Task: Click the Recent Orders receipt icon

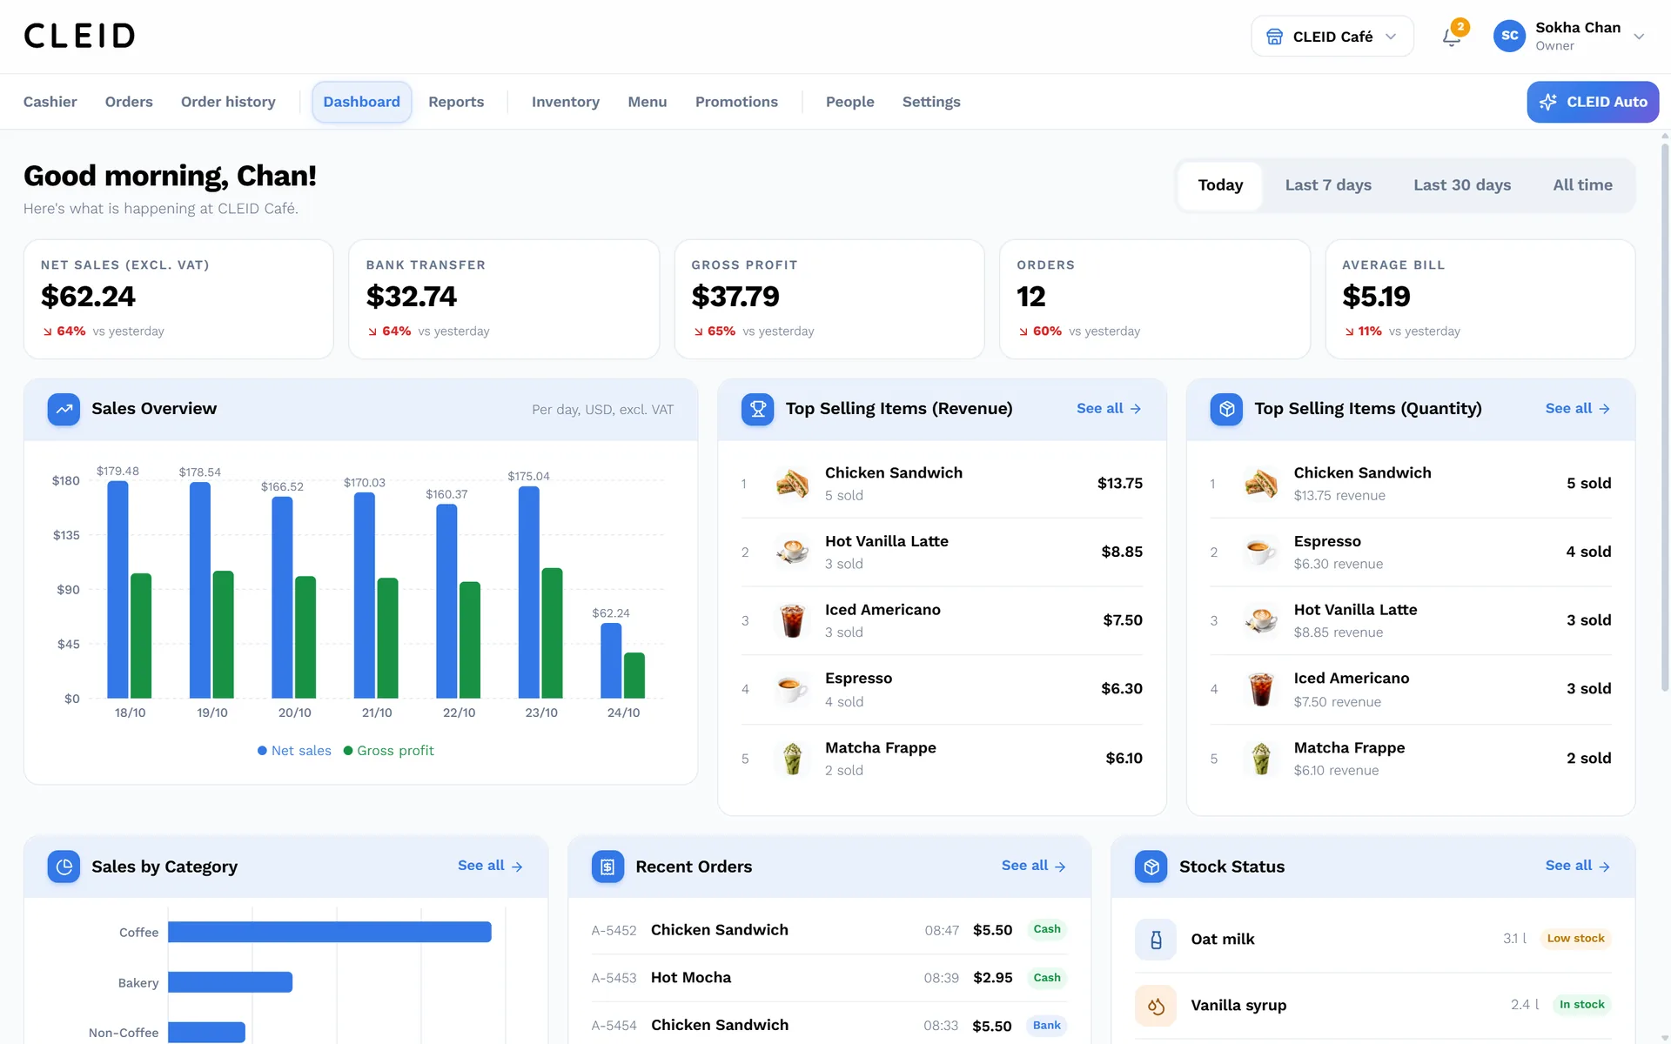Action: 607,867
